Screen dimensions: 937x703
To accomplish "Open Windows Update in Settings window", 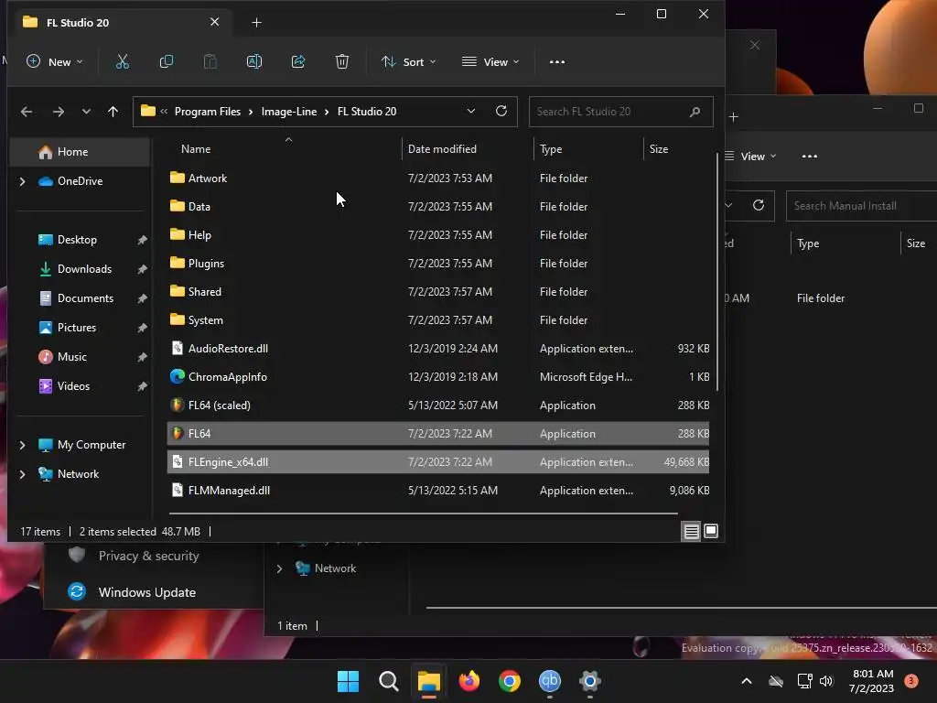I will tap(147, 592).
